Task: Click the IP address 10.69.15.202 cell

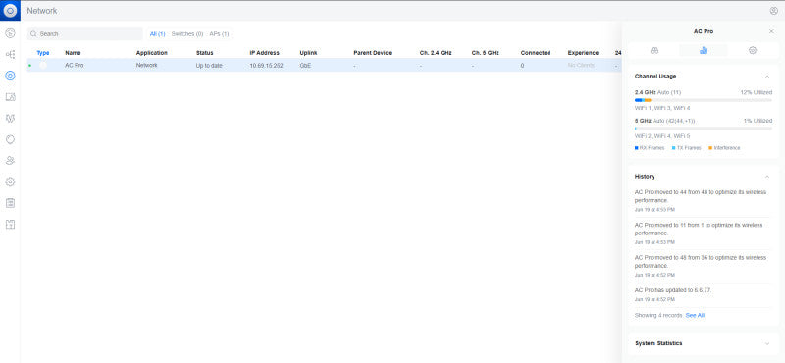Action: (x=266, y=65)
